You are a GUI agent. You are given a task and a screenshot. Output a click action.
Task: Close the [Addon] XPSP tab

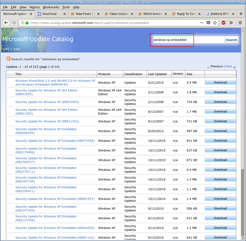click(x=233, y=14)
